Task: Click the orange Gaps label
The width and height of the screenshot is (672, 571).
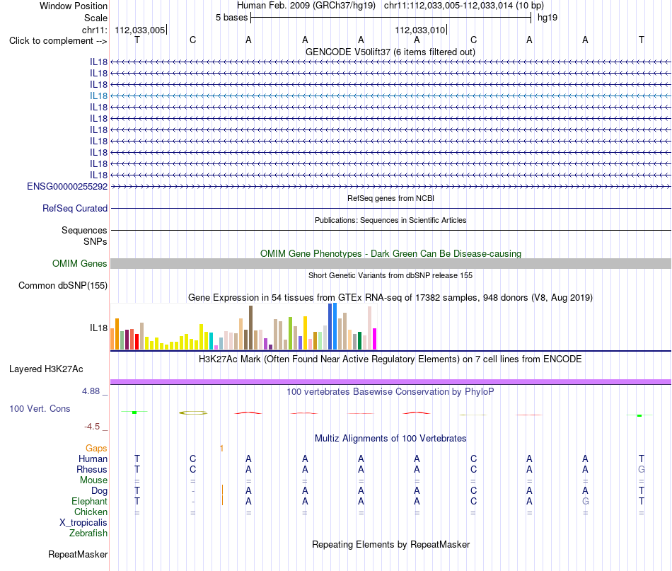Action: 96,448
